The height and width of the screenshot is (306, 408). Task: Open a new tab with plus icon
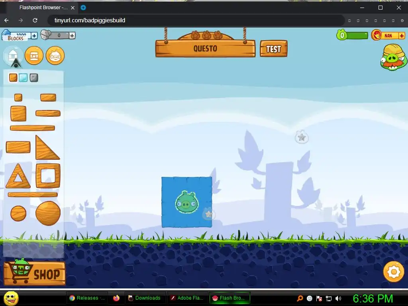(83, 8)
